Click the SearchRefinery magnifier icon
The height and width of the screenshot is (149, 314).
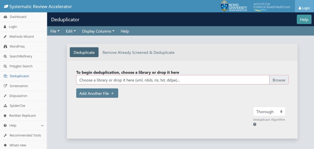tap(5, 57)
